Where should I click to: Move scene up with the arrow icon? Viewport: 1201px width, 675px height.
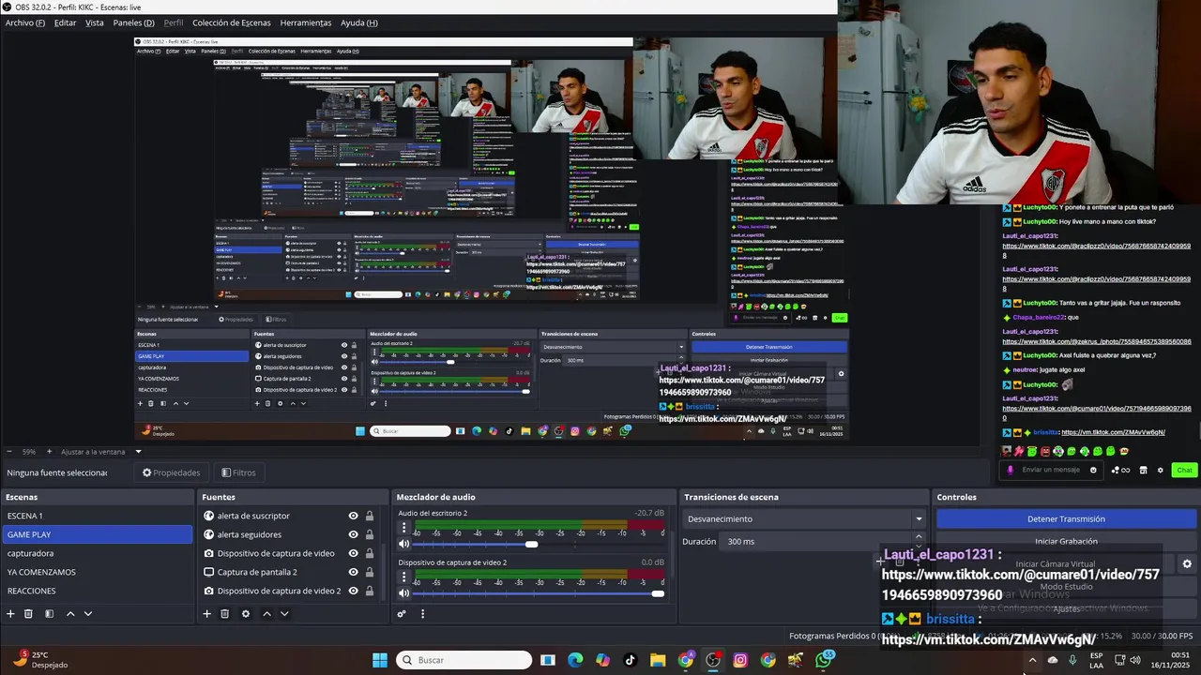click(x=70, y=614)
